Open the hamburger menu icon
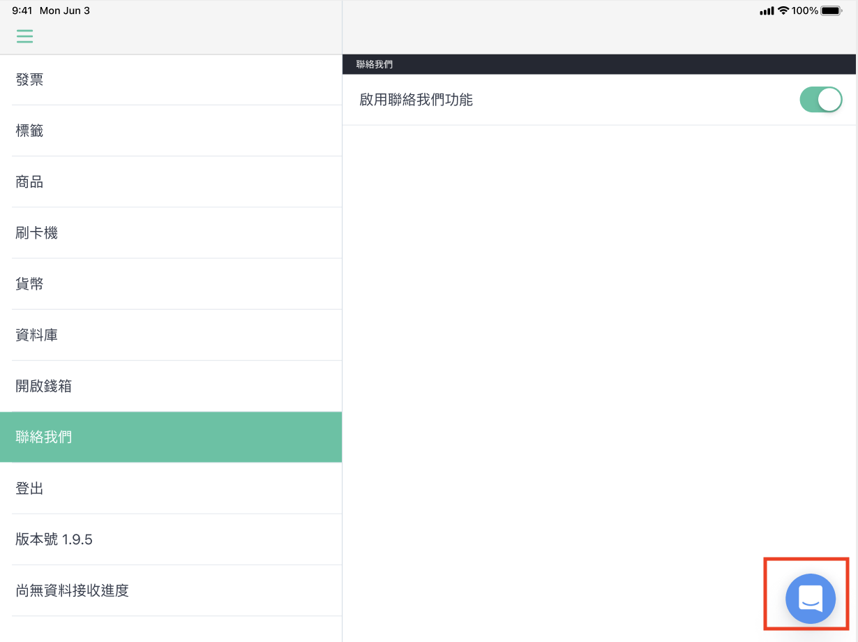 coord(24,36)
